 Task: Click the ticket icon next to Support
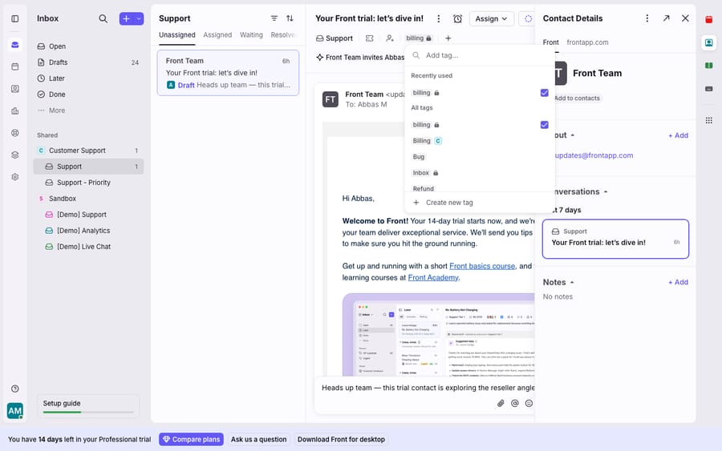tap(369, 38)
